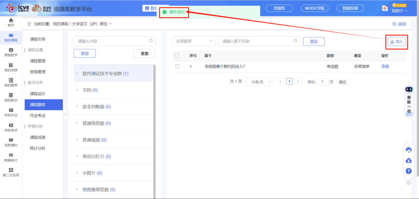Select 作业考试 in the course menu
419x199 pixels.
coord(38,116)
